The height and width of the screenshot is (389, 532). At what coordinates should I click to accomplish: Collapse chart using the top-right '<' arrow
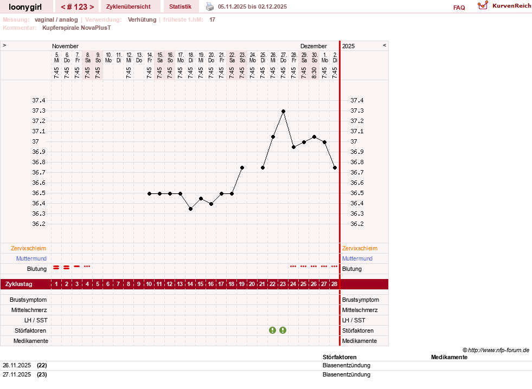click(384, 45)
